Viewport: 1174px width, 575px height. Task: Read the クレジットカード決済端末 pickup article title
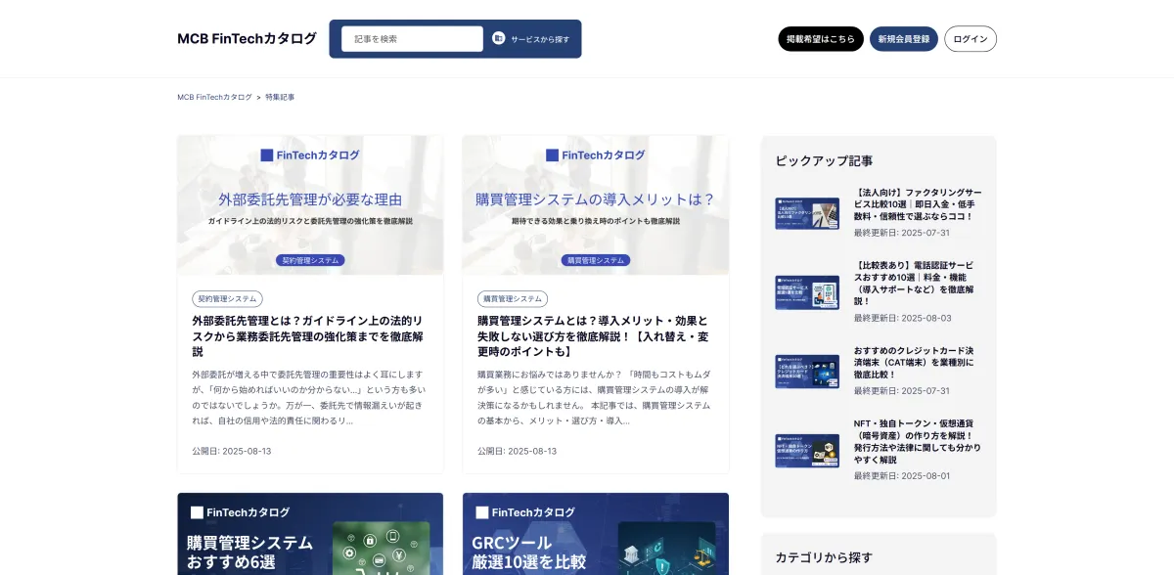coord(914,362)
